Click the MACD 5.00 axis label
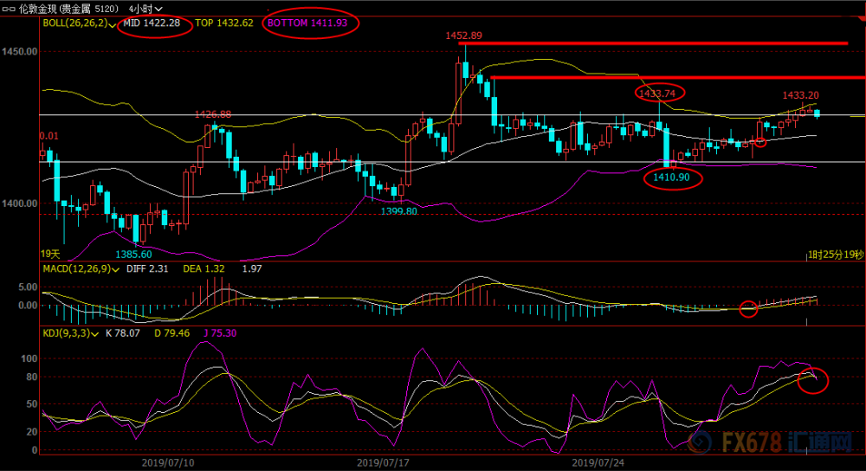The height and width of the screenshot is (471, 866). click(x=28, y=287)
